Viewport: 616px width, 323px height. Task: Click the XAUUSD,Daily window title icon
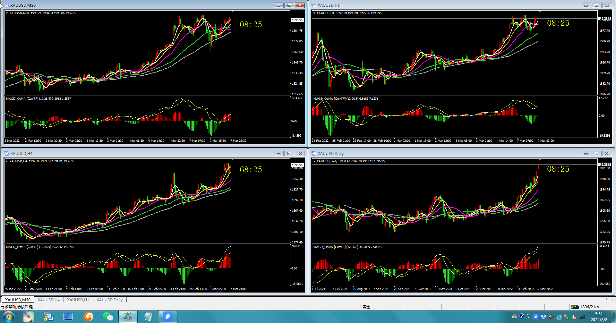coord(314,153)
